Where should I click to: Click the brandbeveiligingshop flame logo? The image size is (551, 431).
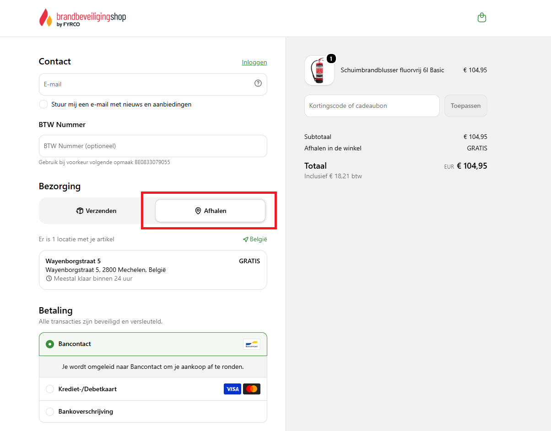82,18
